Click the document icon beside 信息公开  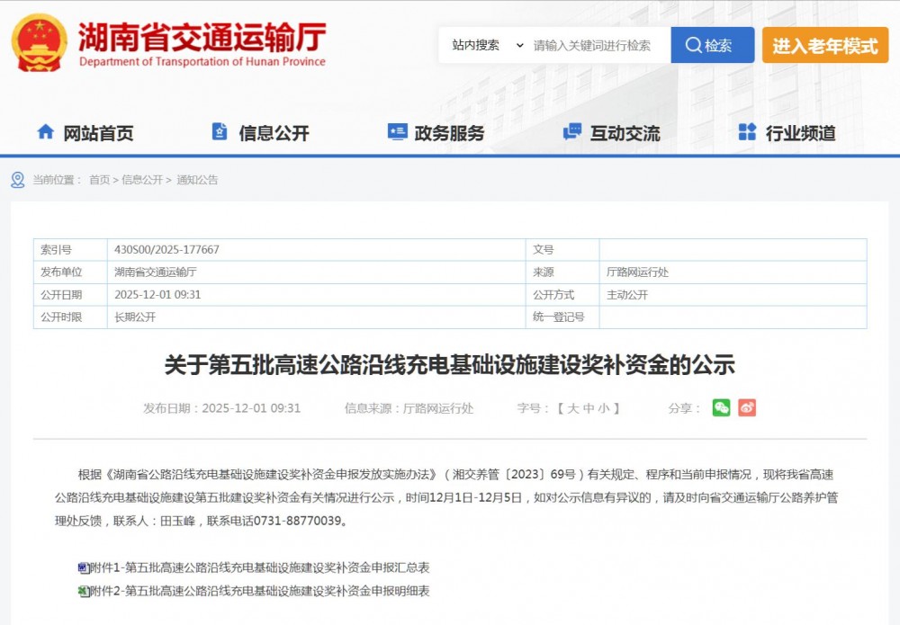(220, 132)
